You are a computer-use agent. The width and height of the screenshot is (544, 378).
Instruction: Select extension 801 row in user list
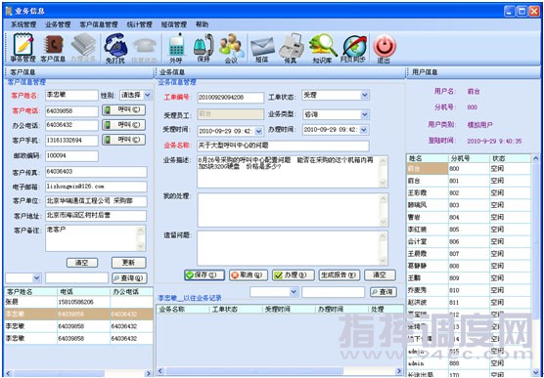point(469,181)
